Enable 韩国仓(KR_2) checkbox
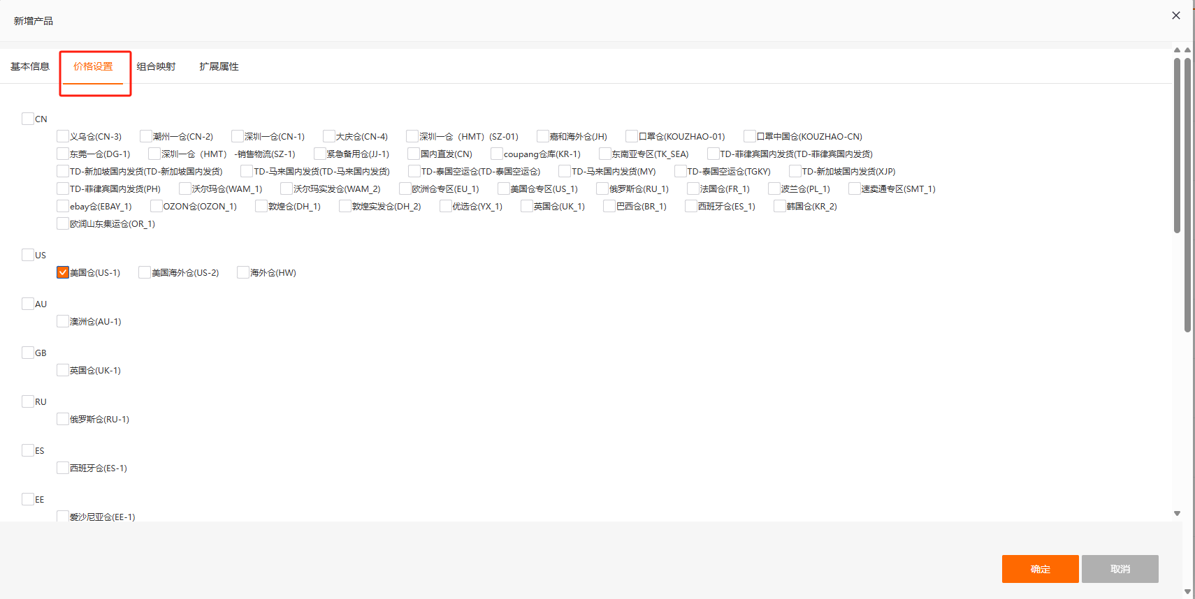 click(780, 206)
